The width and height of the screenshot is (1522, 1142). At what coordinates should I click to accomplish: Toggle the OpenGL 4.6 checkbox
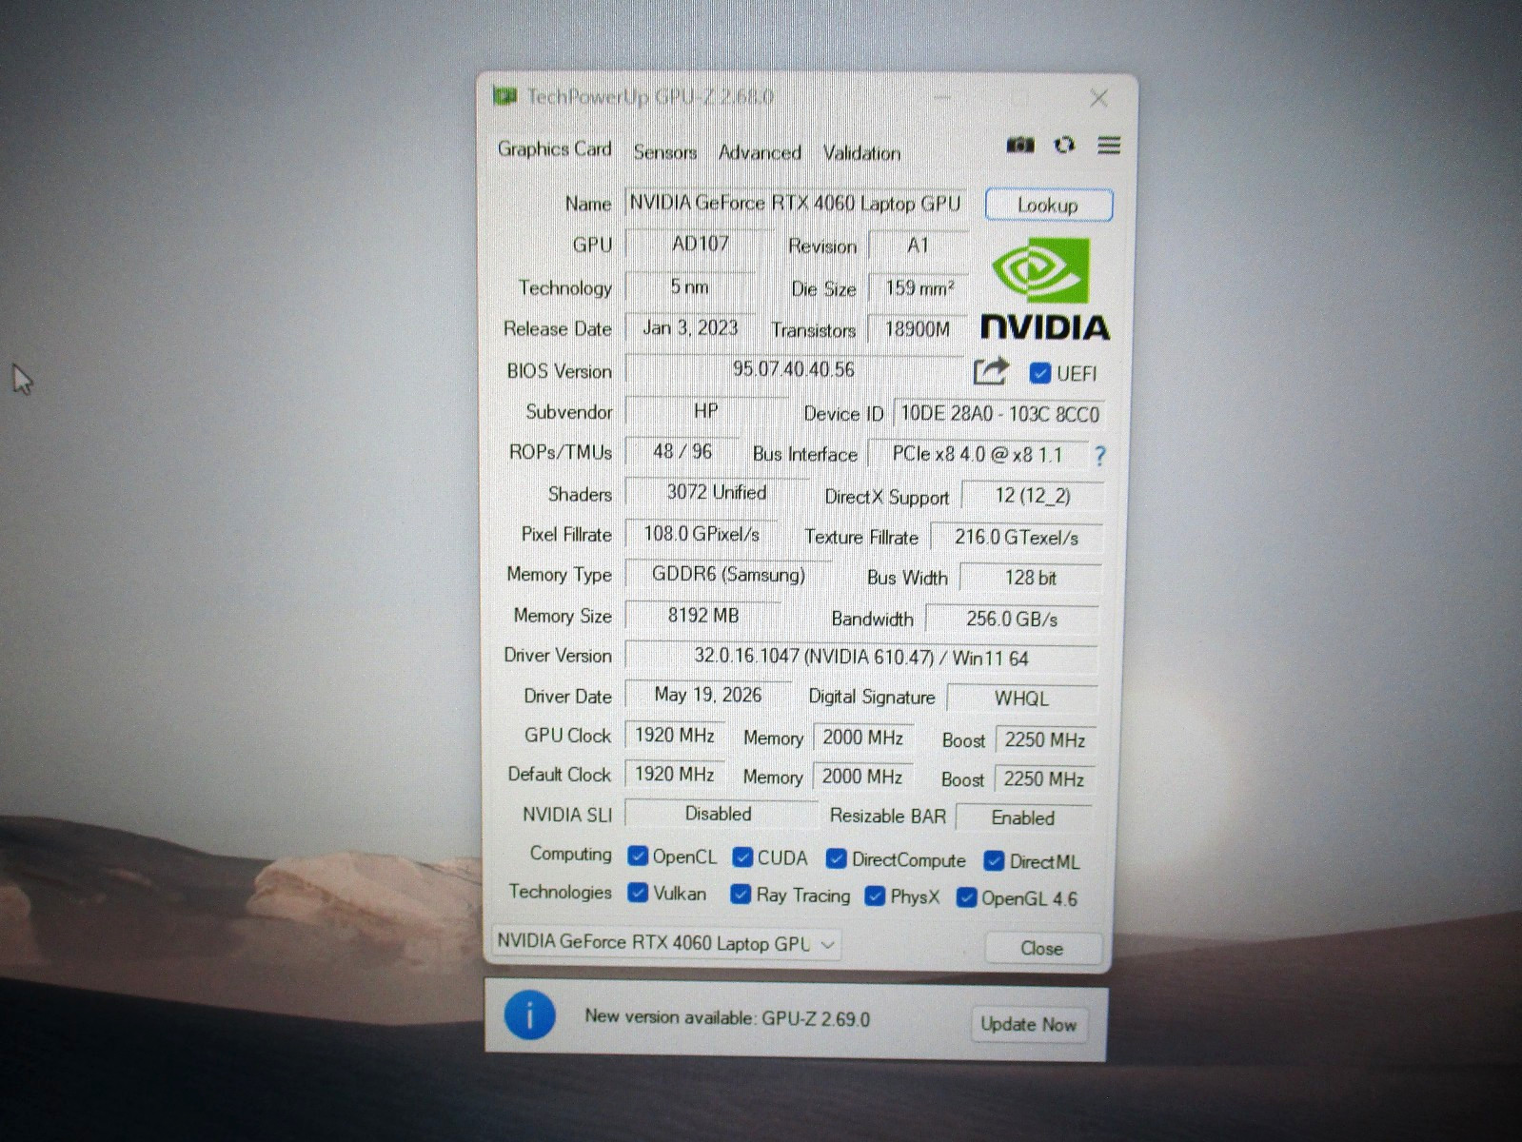(x=966, y=897)
